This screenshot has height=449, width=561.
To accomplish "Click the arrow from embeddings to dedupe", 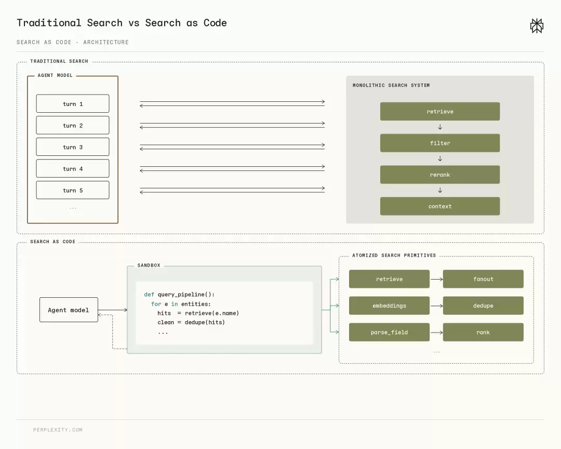I will [x=436, y=306].
